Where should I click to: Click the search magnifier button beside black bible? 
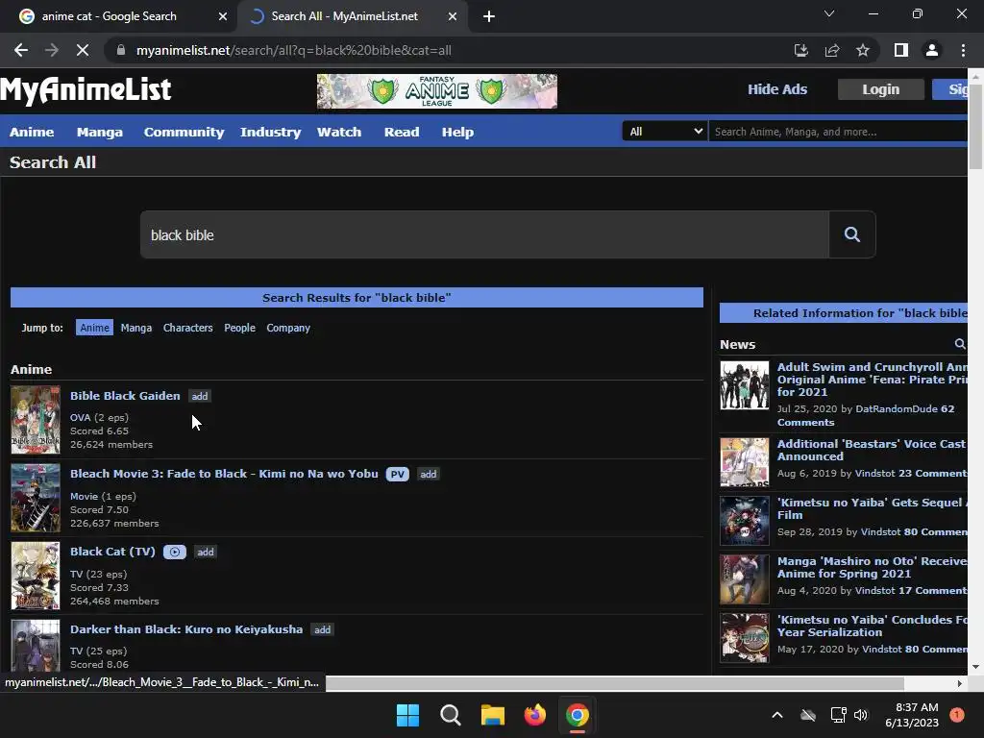coord(851,234)
